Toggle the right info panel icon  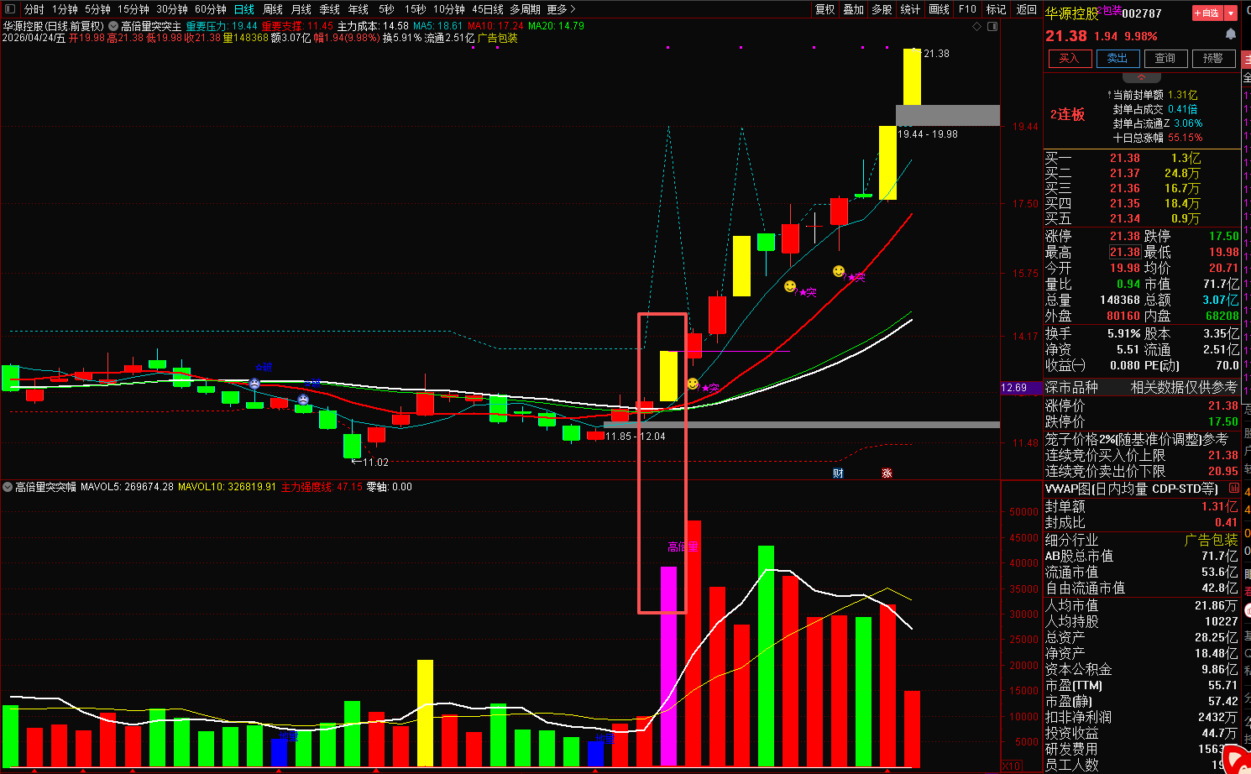pos(992,26)
